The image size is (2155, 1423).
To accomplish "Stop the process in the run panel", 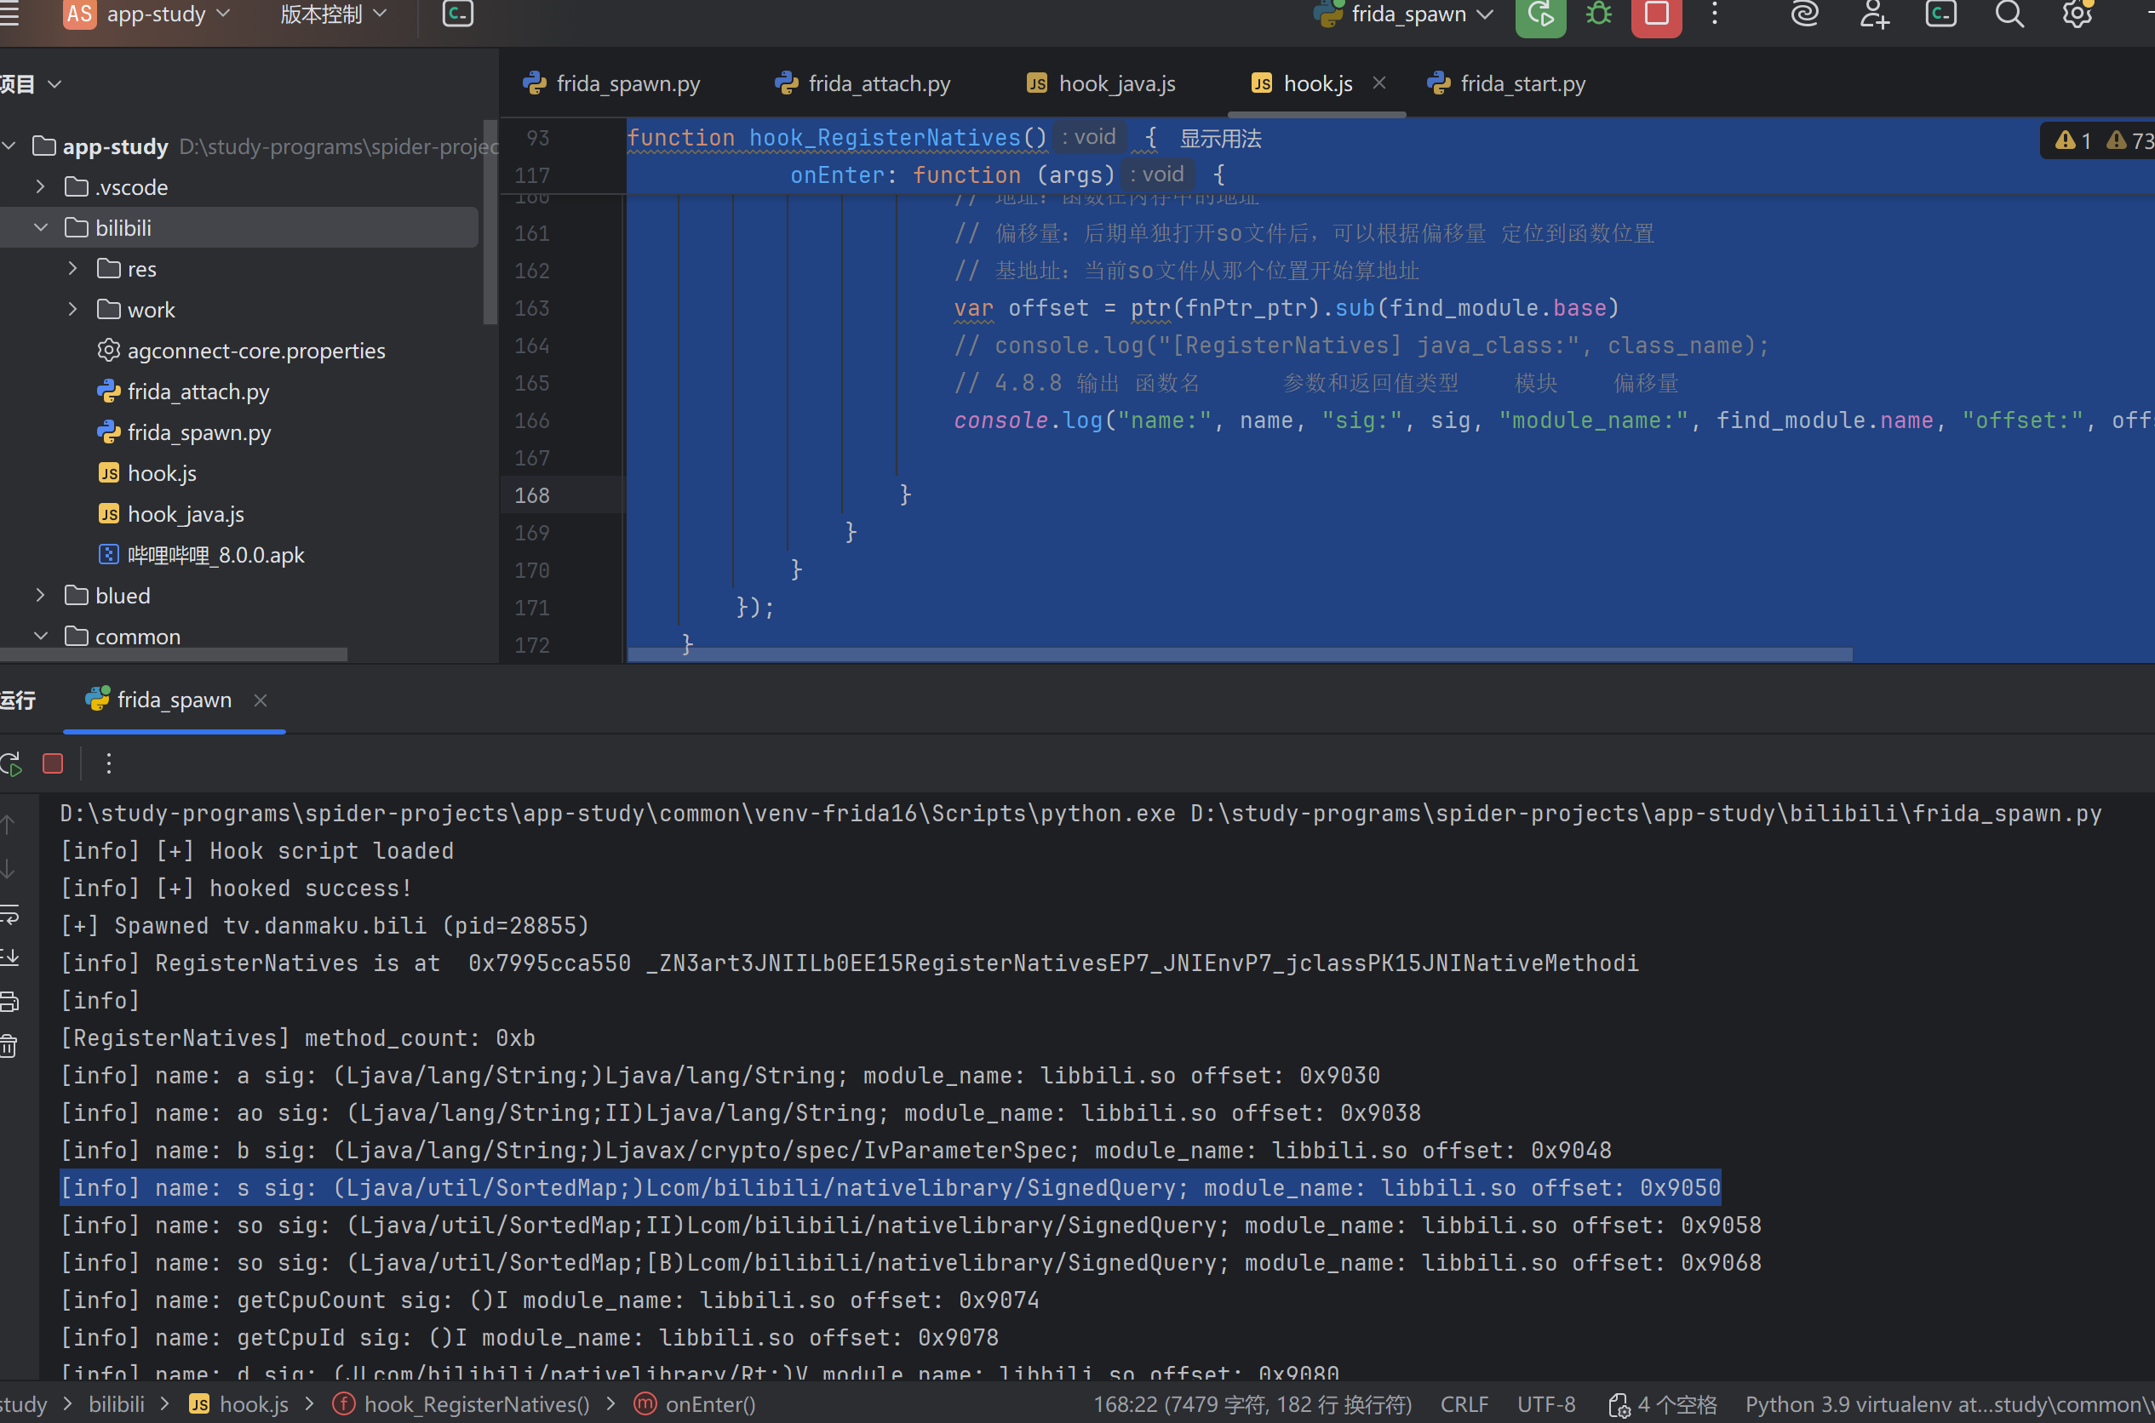I will [53, 764].
